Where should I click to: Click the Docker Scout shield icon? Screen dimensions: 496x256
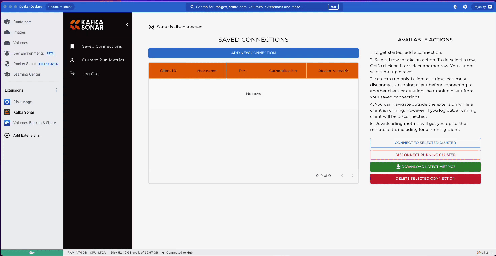(x=7, y=64)
